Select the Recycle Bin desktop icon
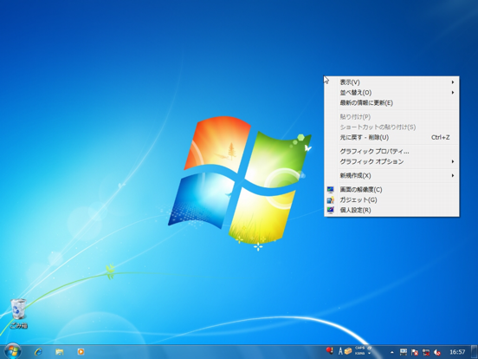Image resolution: width=478 pixels, height=359 pixels. point(18,314)
